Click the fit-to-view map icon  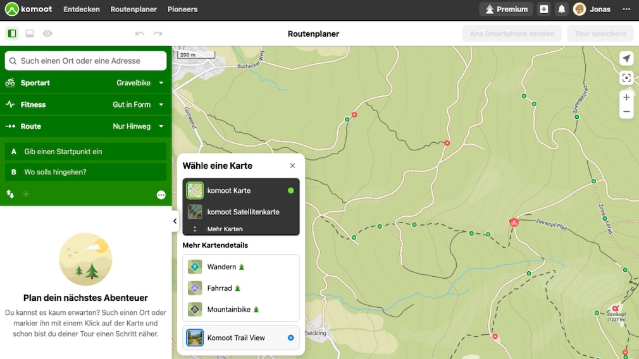point(626,78)
